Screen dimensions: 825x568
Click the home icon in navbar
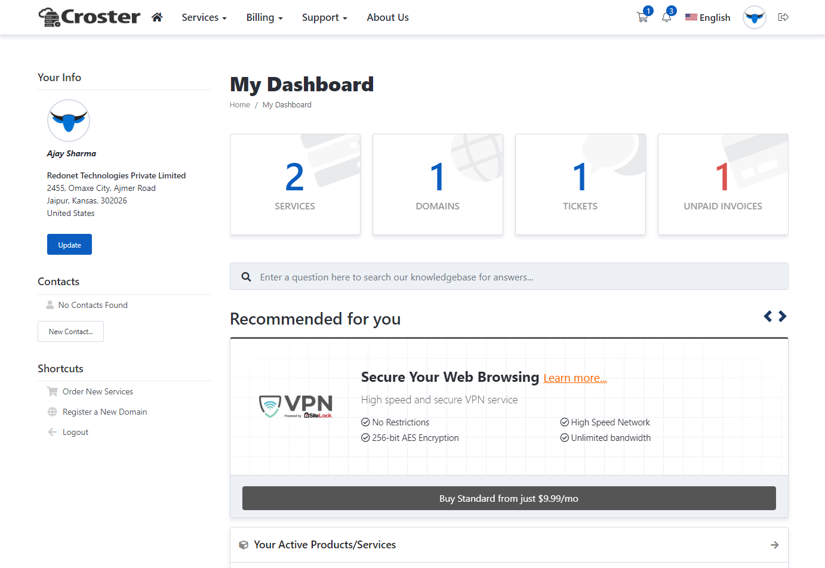coord(157,17)
